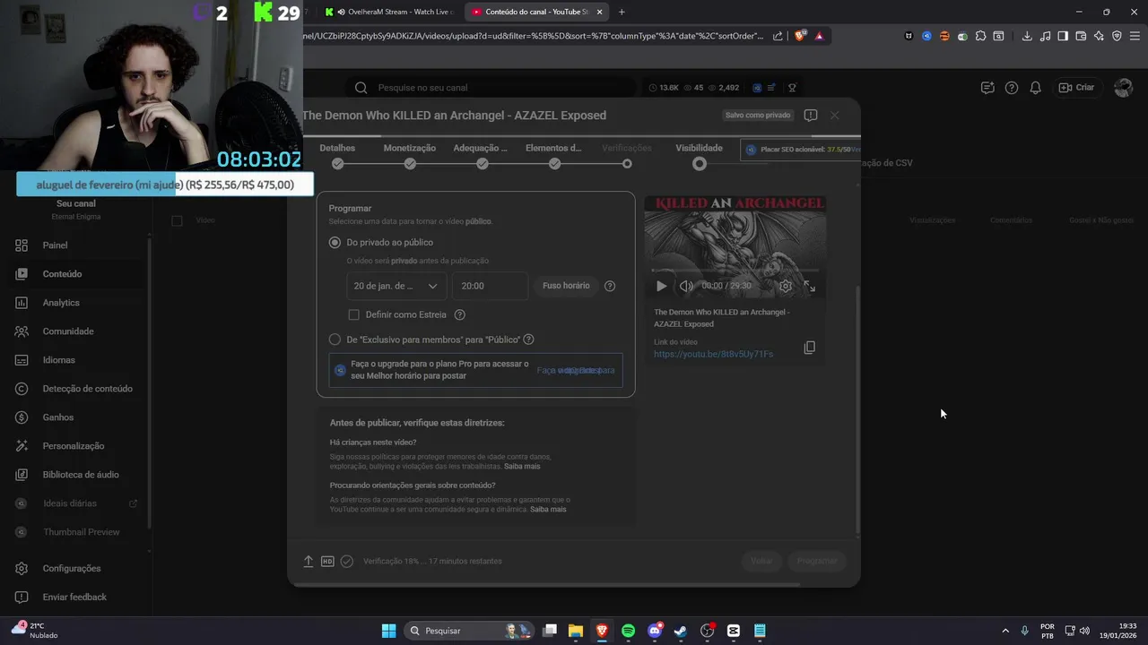The image size is (1148, 645).
Task: Click the Biblioteca de áudio icon
Action: 22,475
